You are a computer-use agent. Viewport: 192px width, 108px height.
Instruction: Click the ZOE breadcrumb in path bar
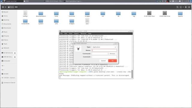[16, 7]
